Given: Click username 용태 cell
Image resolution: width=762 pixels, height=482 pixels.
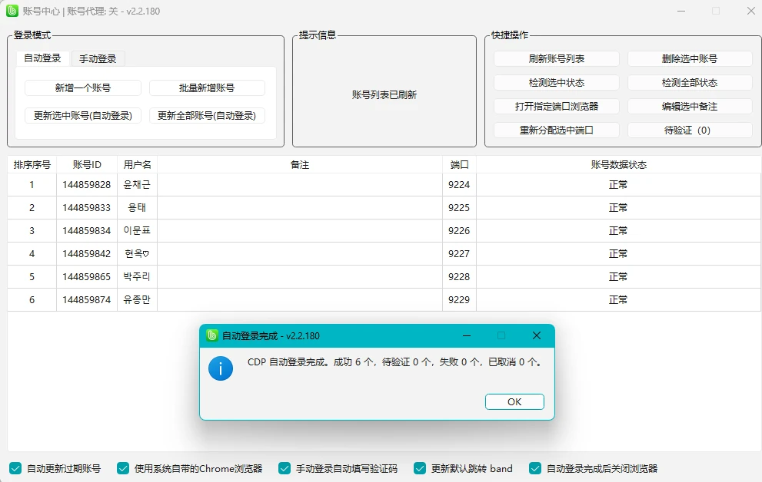Looking at the screenshot, I should tap(137, 207).
